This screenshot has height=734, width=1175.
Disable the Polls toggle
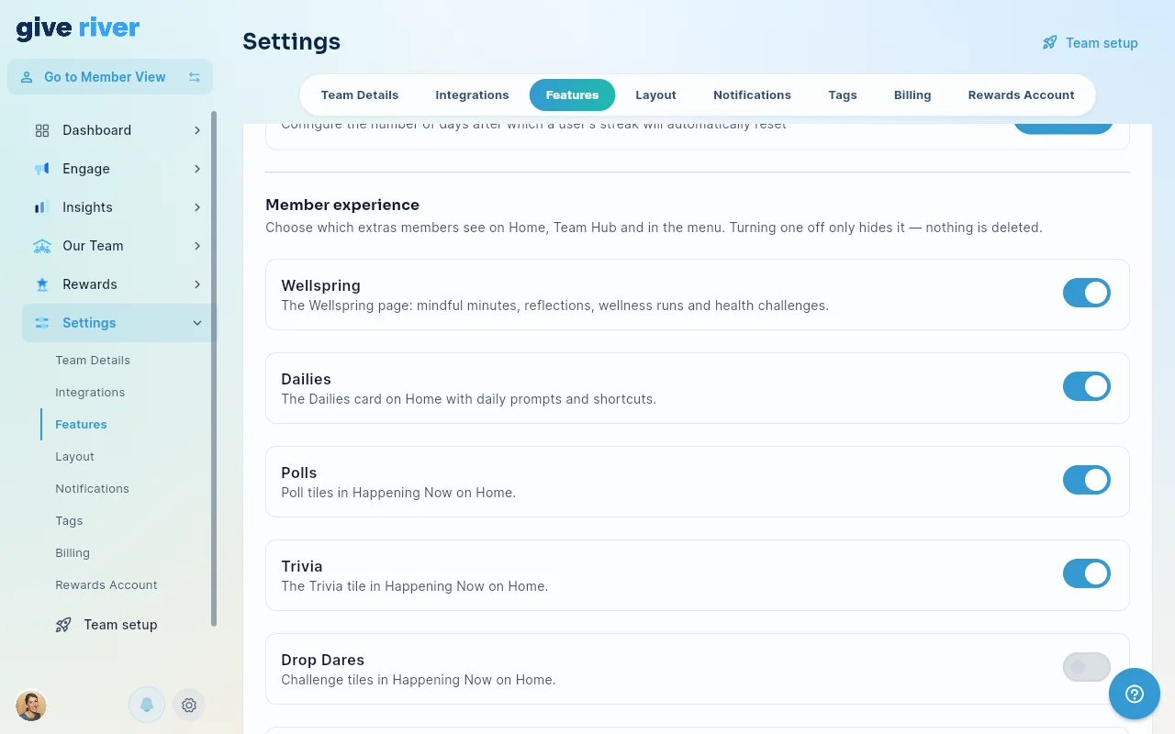point(1087,480)
